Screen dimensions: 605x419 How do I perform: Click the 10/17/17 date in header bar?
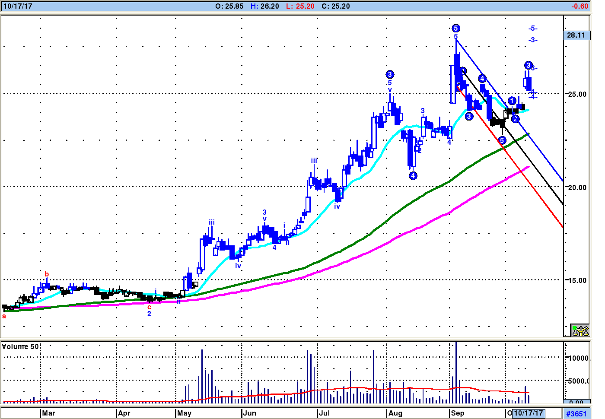coord(17,6)
